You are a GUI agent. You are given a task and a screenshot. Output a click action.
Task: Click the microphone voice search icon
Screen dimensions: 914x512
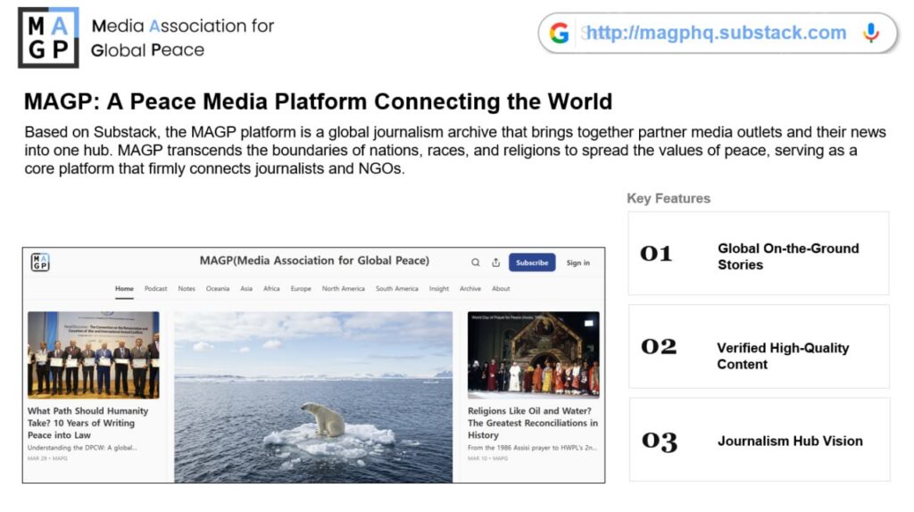click(x=870, y=33)
